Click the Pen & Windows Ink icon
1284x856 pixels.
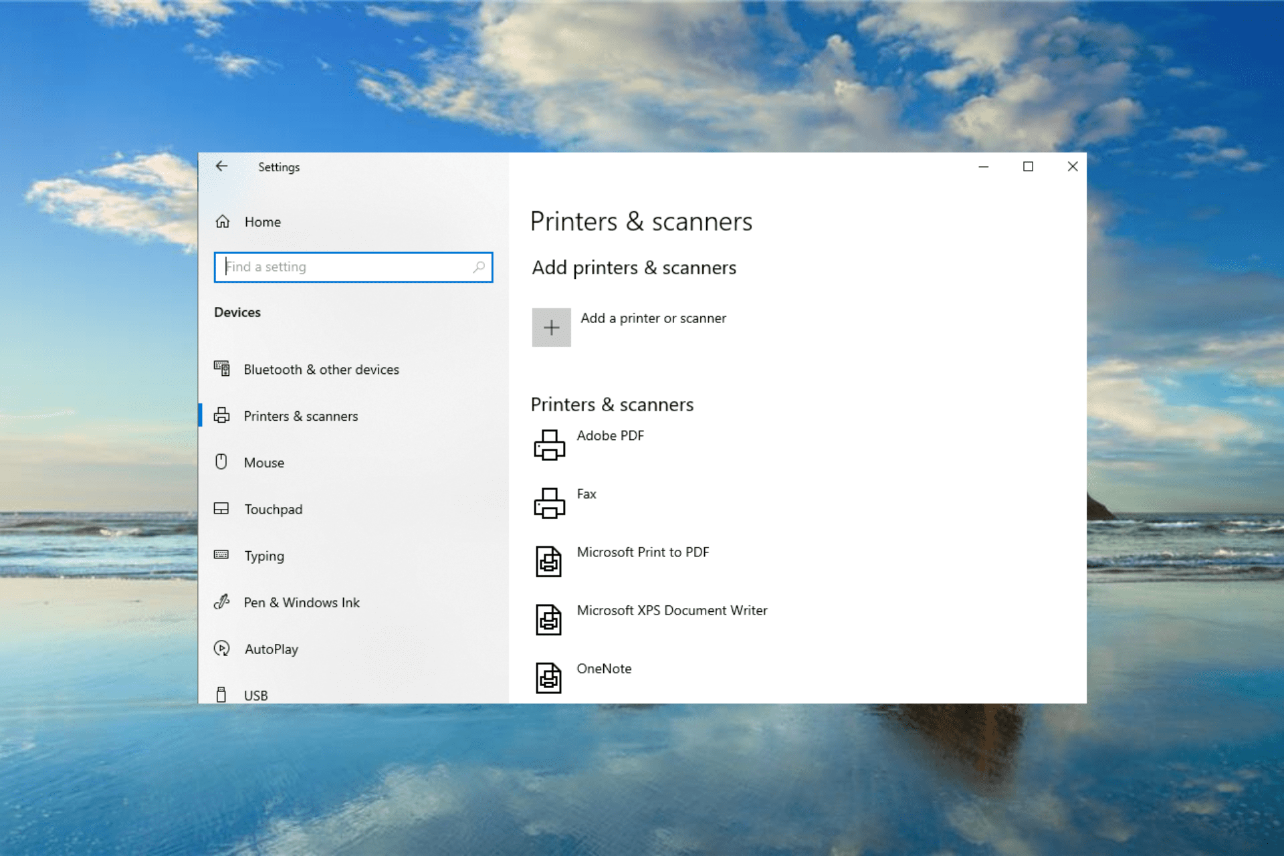click(221, 602)
